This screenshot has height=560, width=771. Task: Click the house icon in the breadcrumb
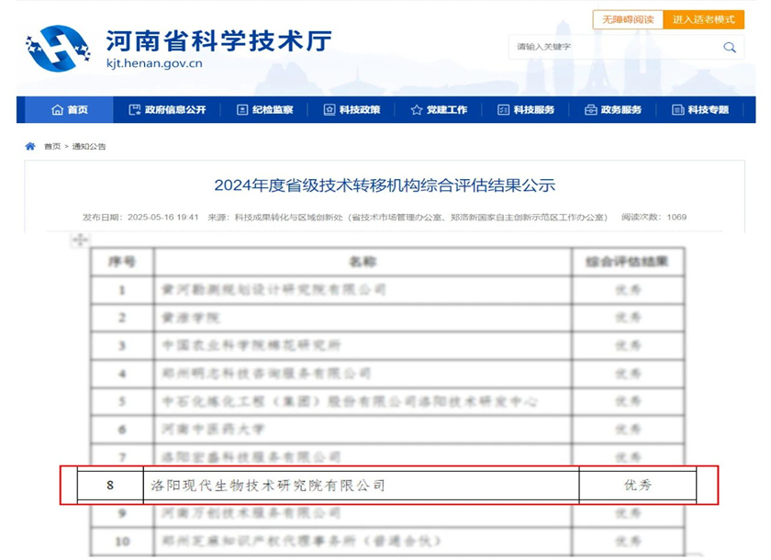pyautogui.click(x=30, y=146)
